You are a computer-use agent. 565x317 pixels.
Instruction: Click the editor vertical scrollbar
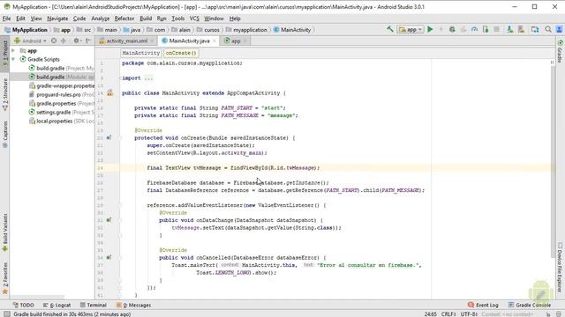[x=554, y=162]
